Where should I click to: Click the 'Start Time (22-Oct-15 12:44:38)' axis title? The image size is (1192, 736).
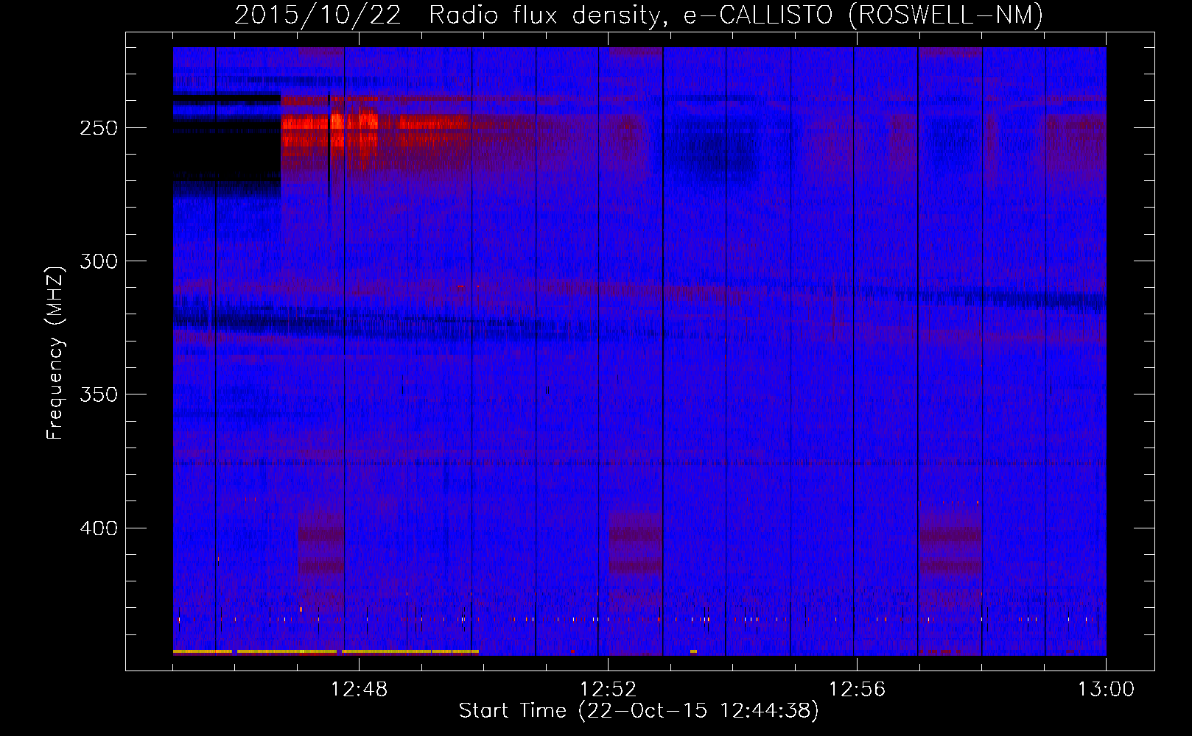pos(639,711)
